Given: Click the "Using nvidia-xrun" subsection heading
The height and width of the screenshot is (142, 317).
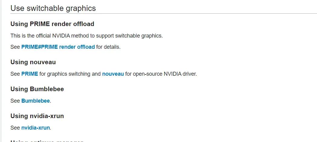Looking at the screenshot, I should (x=37, y=116).
